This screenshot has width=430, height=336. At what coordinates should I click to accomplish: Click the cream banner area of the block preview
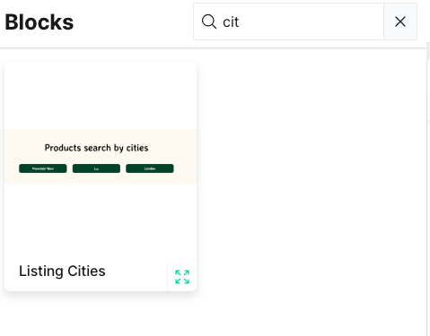pyautogui.click(x=101, y=157)
